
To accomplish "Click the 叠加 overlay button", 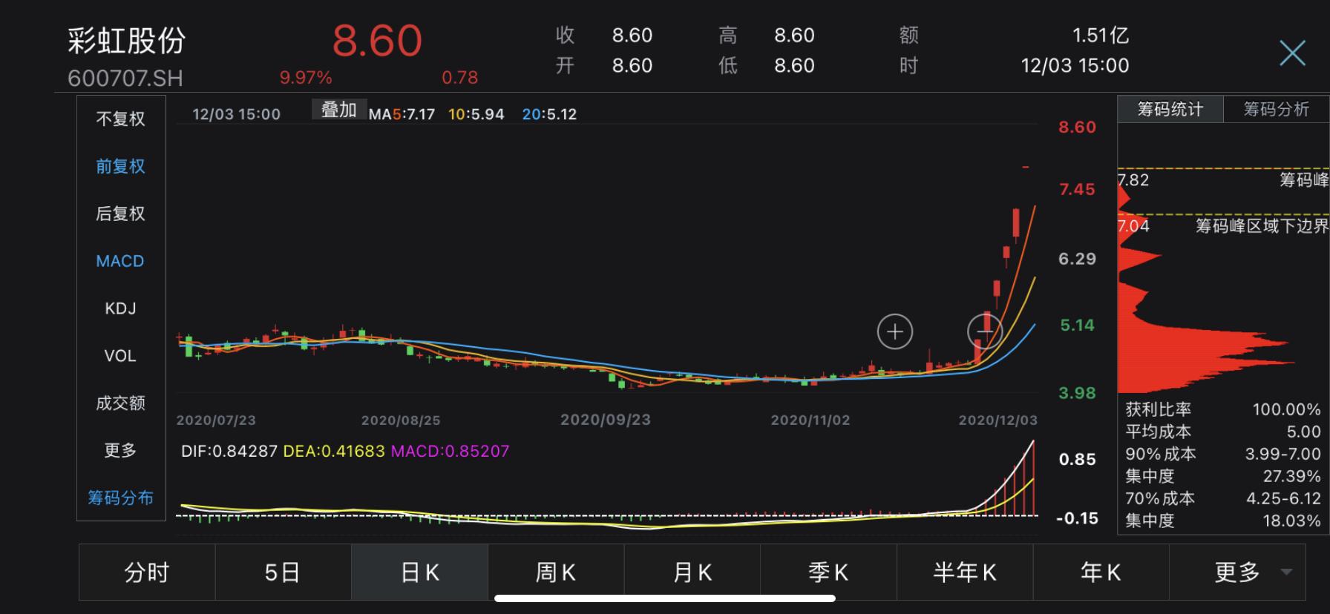I will tap(339, 110).
